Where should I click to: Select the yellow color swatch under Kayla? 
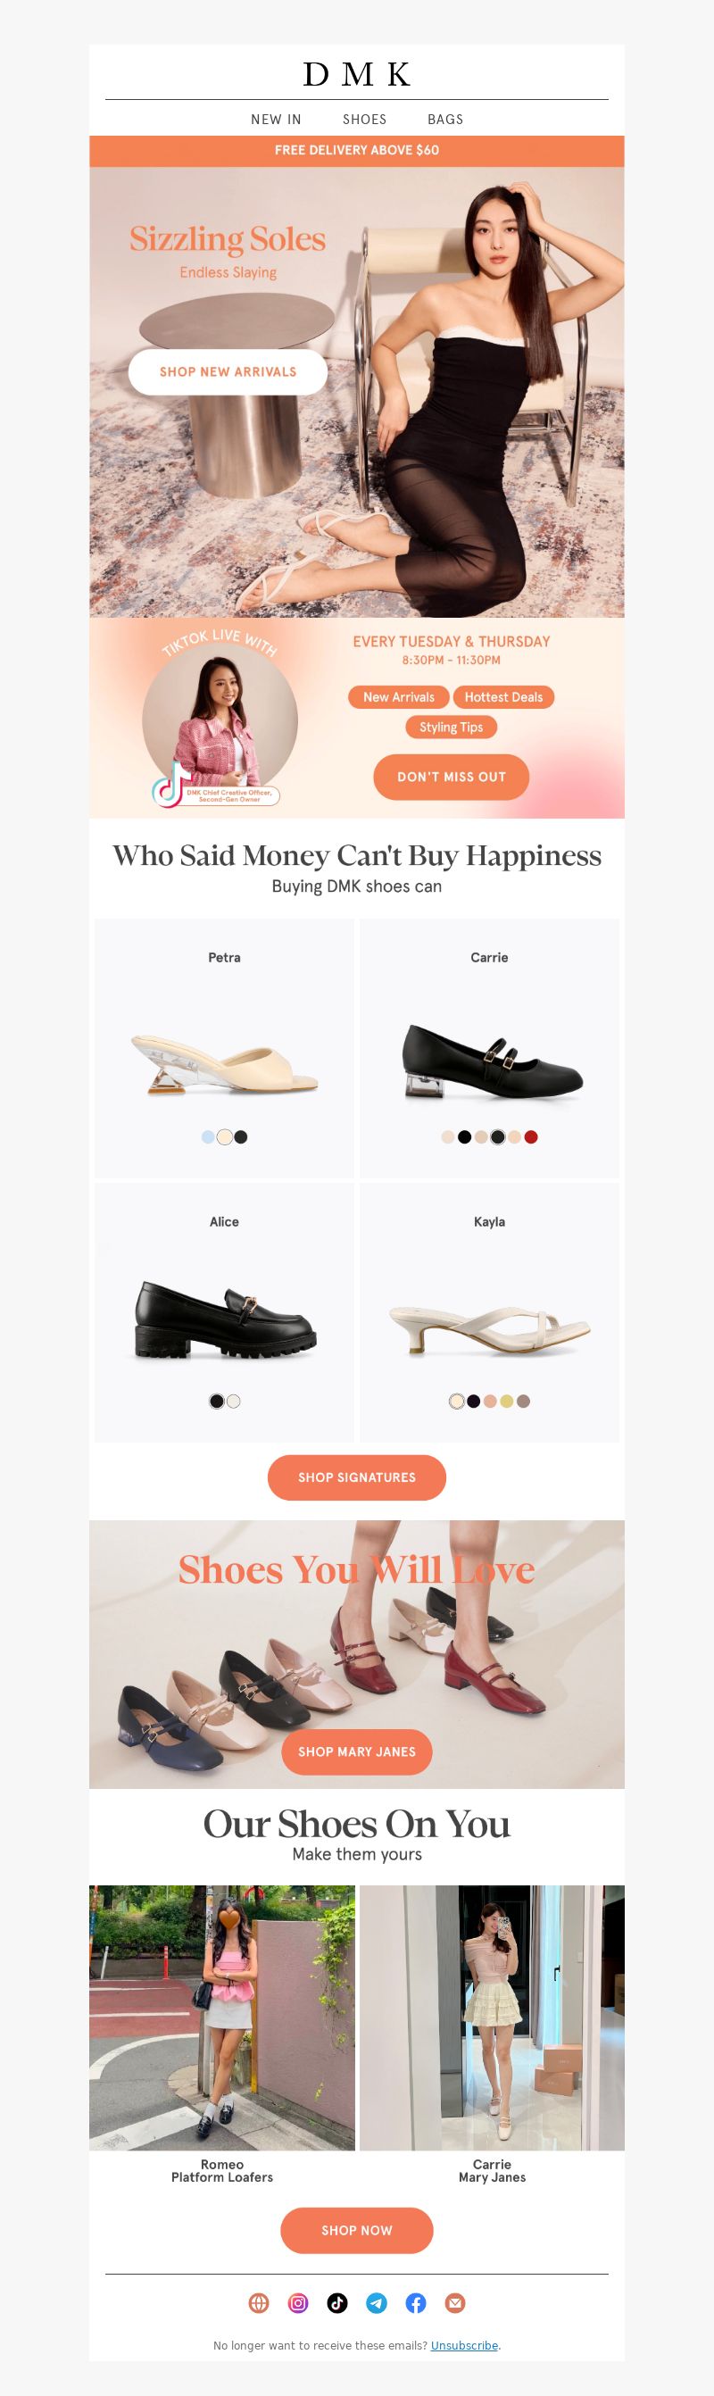(x=507, y=1401)
